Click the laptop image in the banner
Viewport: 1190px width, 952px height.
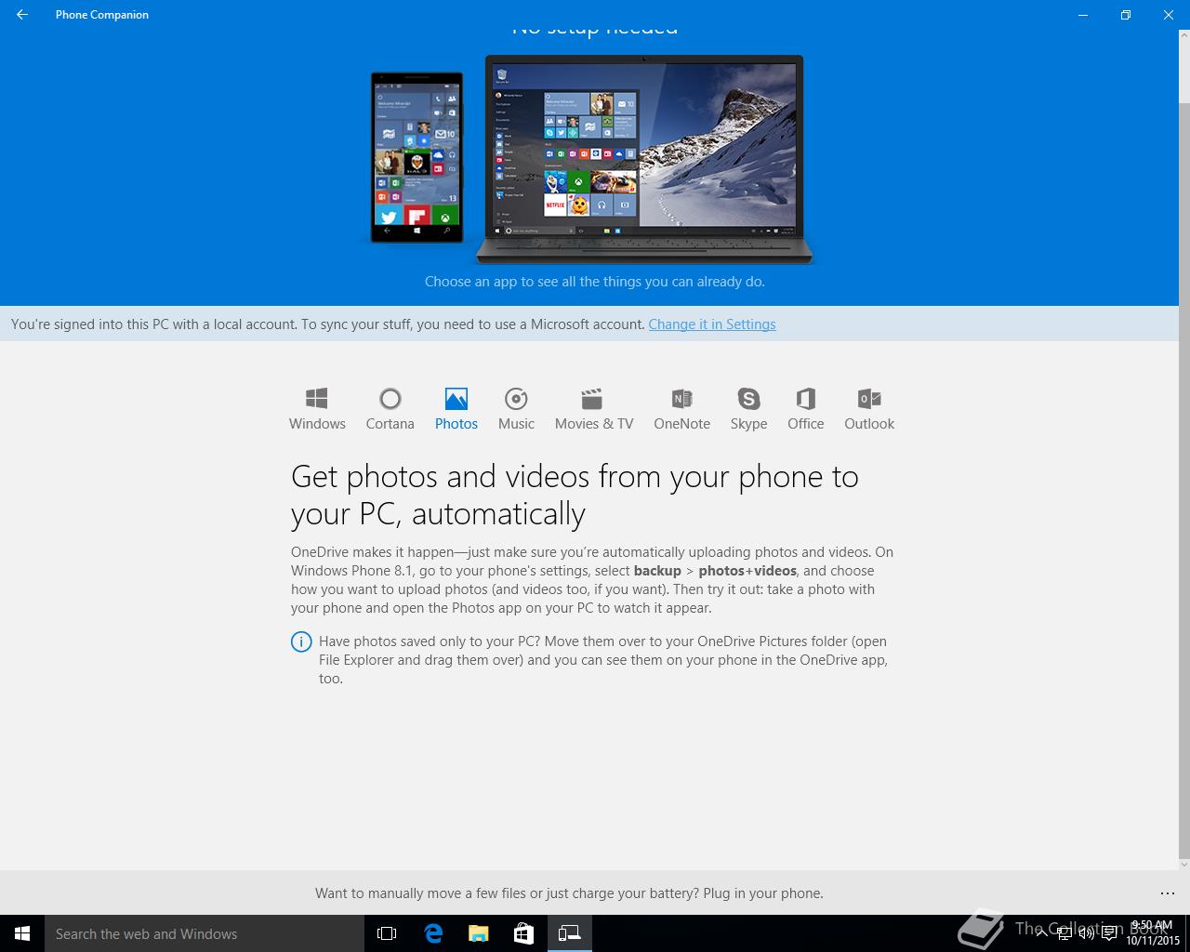click(644, 160)
